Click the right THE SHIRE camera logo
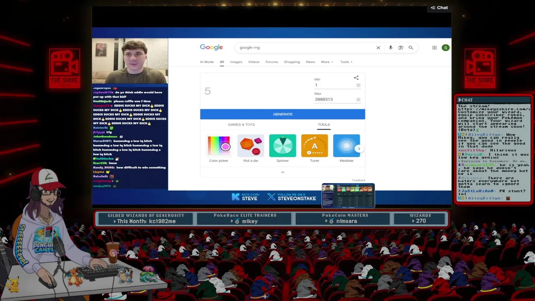This screenshot has height=301, width=535. [x=480, y=68]
